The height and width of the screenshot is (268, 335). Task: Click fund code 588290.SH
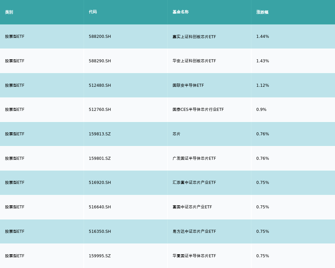(x=100, y=61)
